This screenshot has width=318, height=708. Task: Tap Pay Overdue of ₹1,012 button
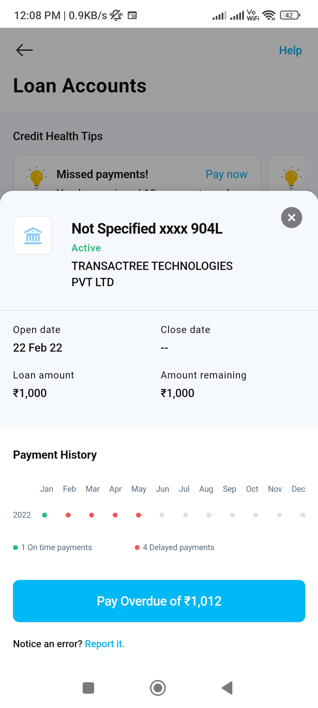[159, 601]
